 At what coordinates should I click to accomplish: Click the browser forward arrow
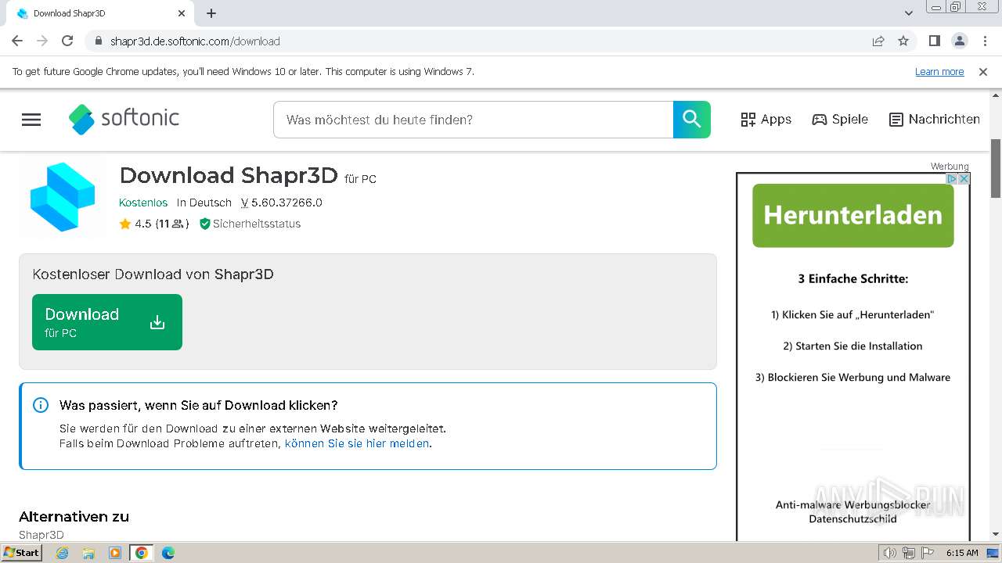click(x=42, y=41)
